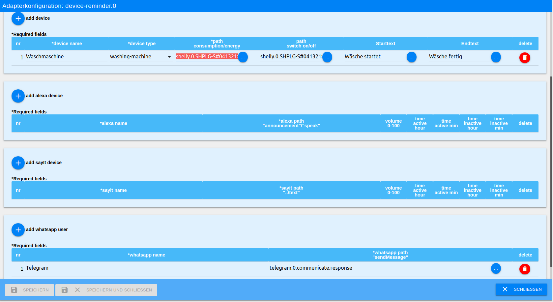Click the Schliessen close button
Screen dimensions: 553x302
pos(521,289)
